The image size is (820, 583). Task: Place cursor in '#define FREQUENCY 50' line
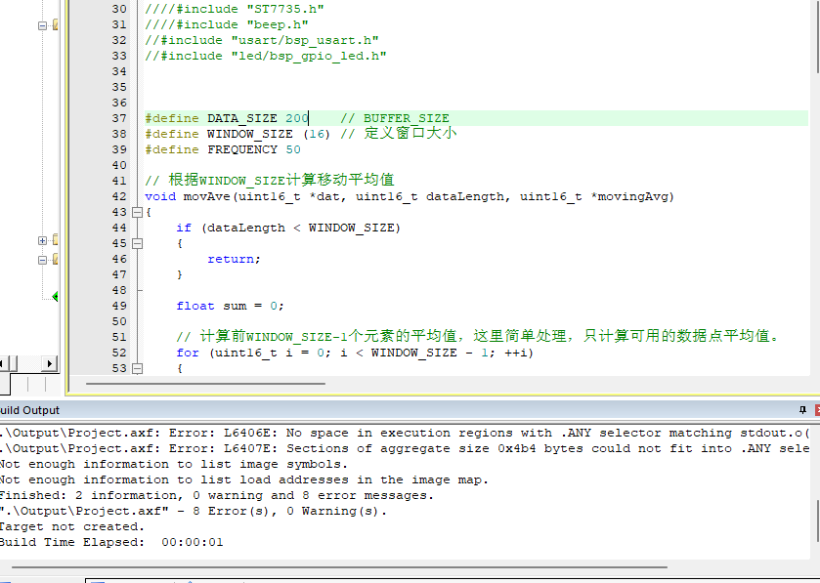223,150
